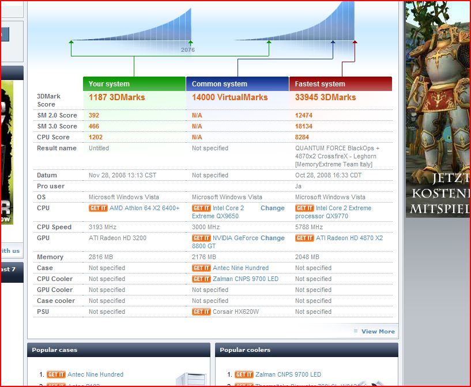Click GET IT badge for NVIDIA GeForce 8800 GT

tap(201, 238)
